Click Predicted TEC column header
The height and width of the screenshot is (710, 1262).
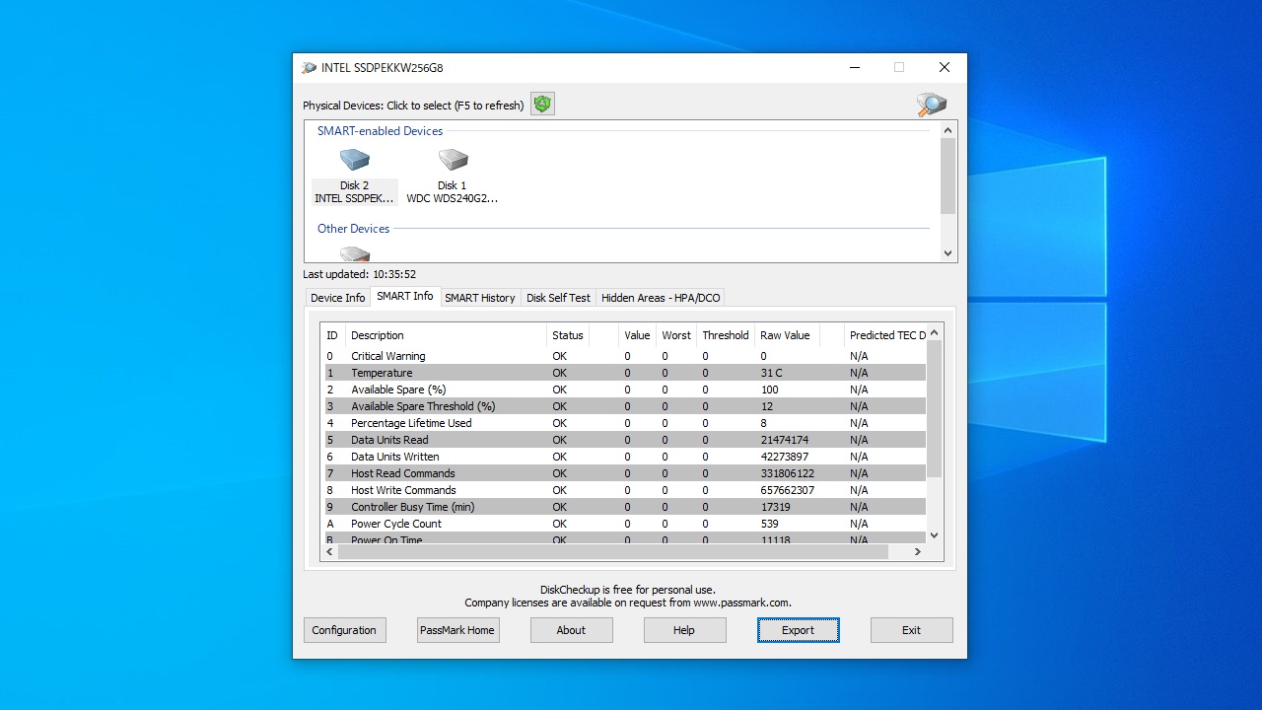886,335
